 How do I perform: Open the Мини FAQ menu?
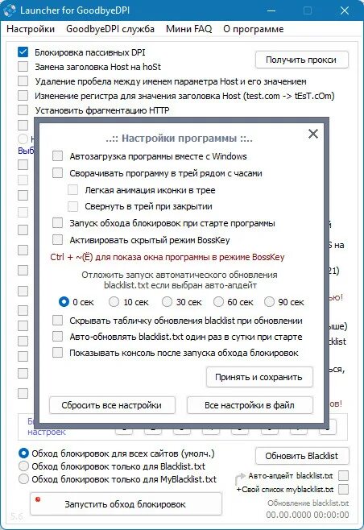click(x=189, y=29)
